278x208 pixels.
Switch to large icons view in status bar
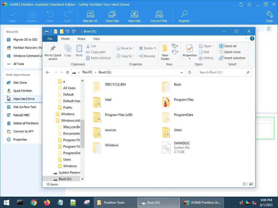(x=251, y=184)
